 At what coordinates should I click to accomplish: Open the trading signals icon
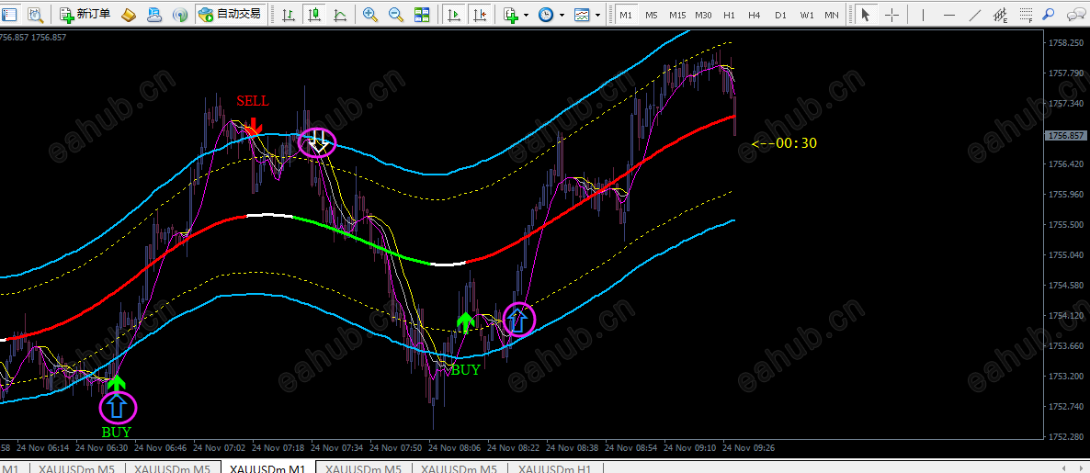[180, 14]
